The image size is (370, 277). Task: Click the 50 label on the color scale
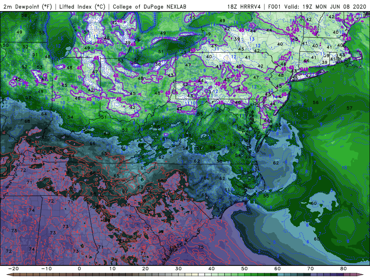click(245, 269)
